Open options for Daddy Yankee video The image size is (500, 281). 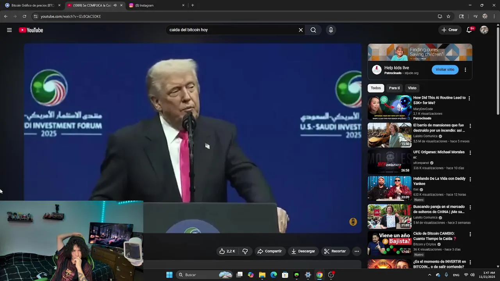470,179
